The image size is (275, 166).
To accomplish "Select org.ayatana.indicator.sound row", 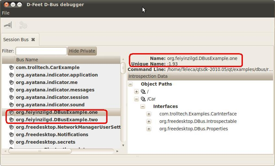I will (x=61, y=105).
